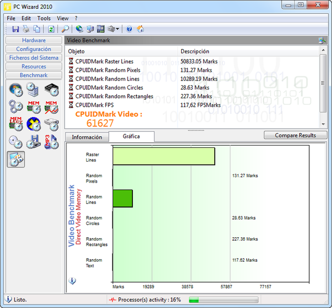
Task: Select the CPUIDMark Random Circles row
Action: coord(192,88)
